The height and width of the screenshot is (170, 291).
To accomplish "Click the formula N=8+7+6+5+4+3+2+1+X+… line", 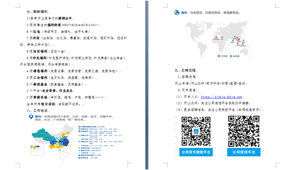I will [x=63, y=25].
